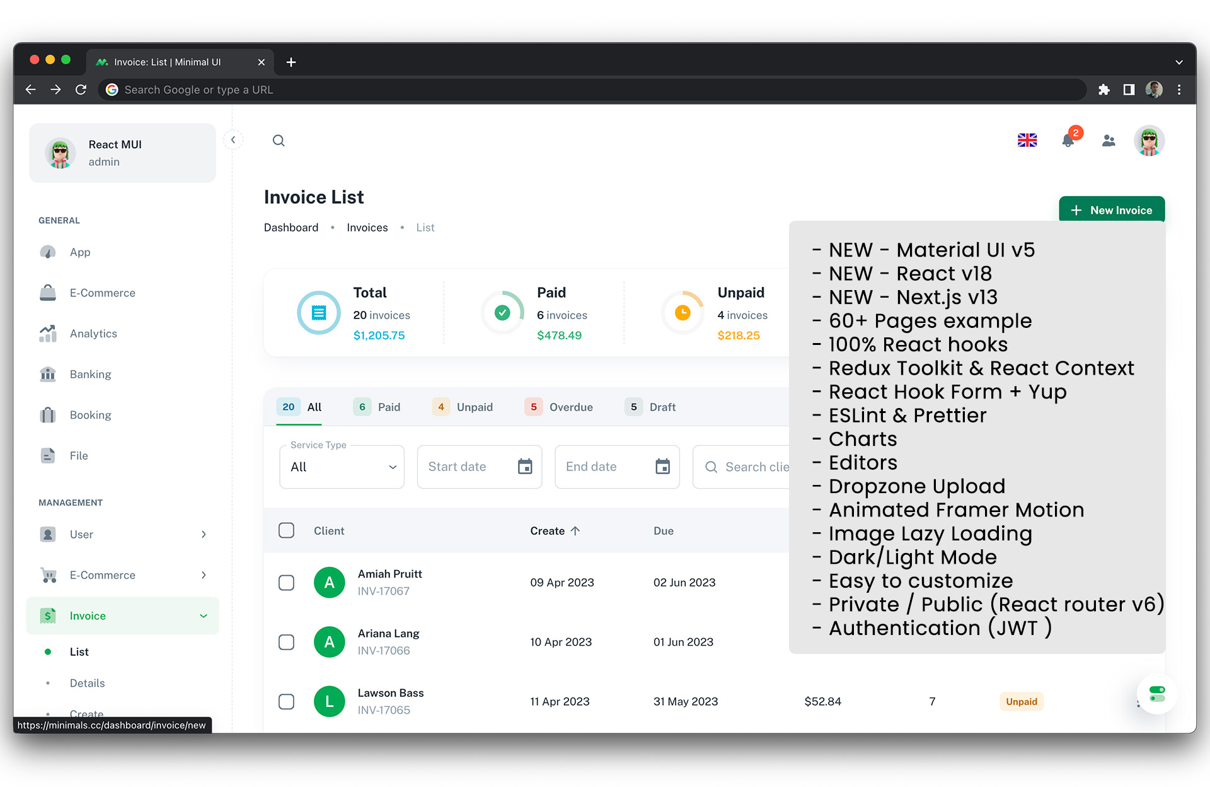Open browser profile avatar in toolbar
The width and height of the screenshot is (1210, 787).
(1154, 90)
